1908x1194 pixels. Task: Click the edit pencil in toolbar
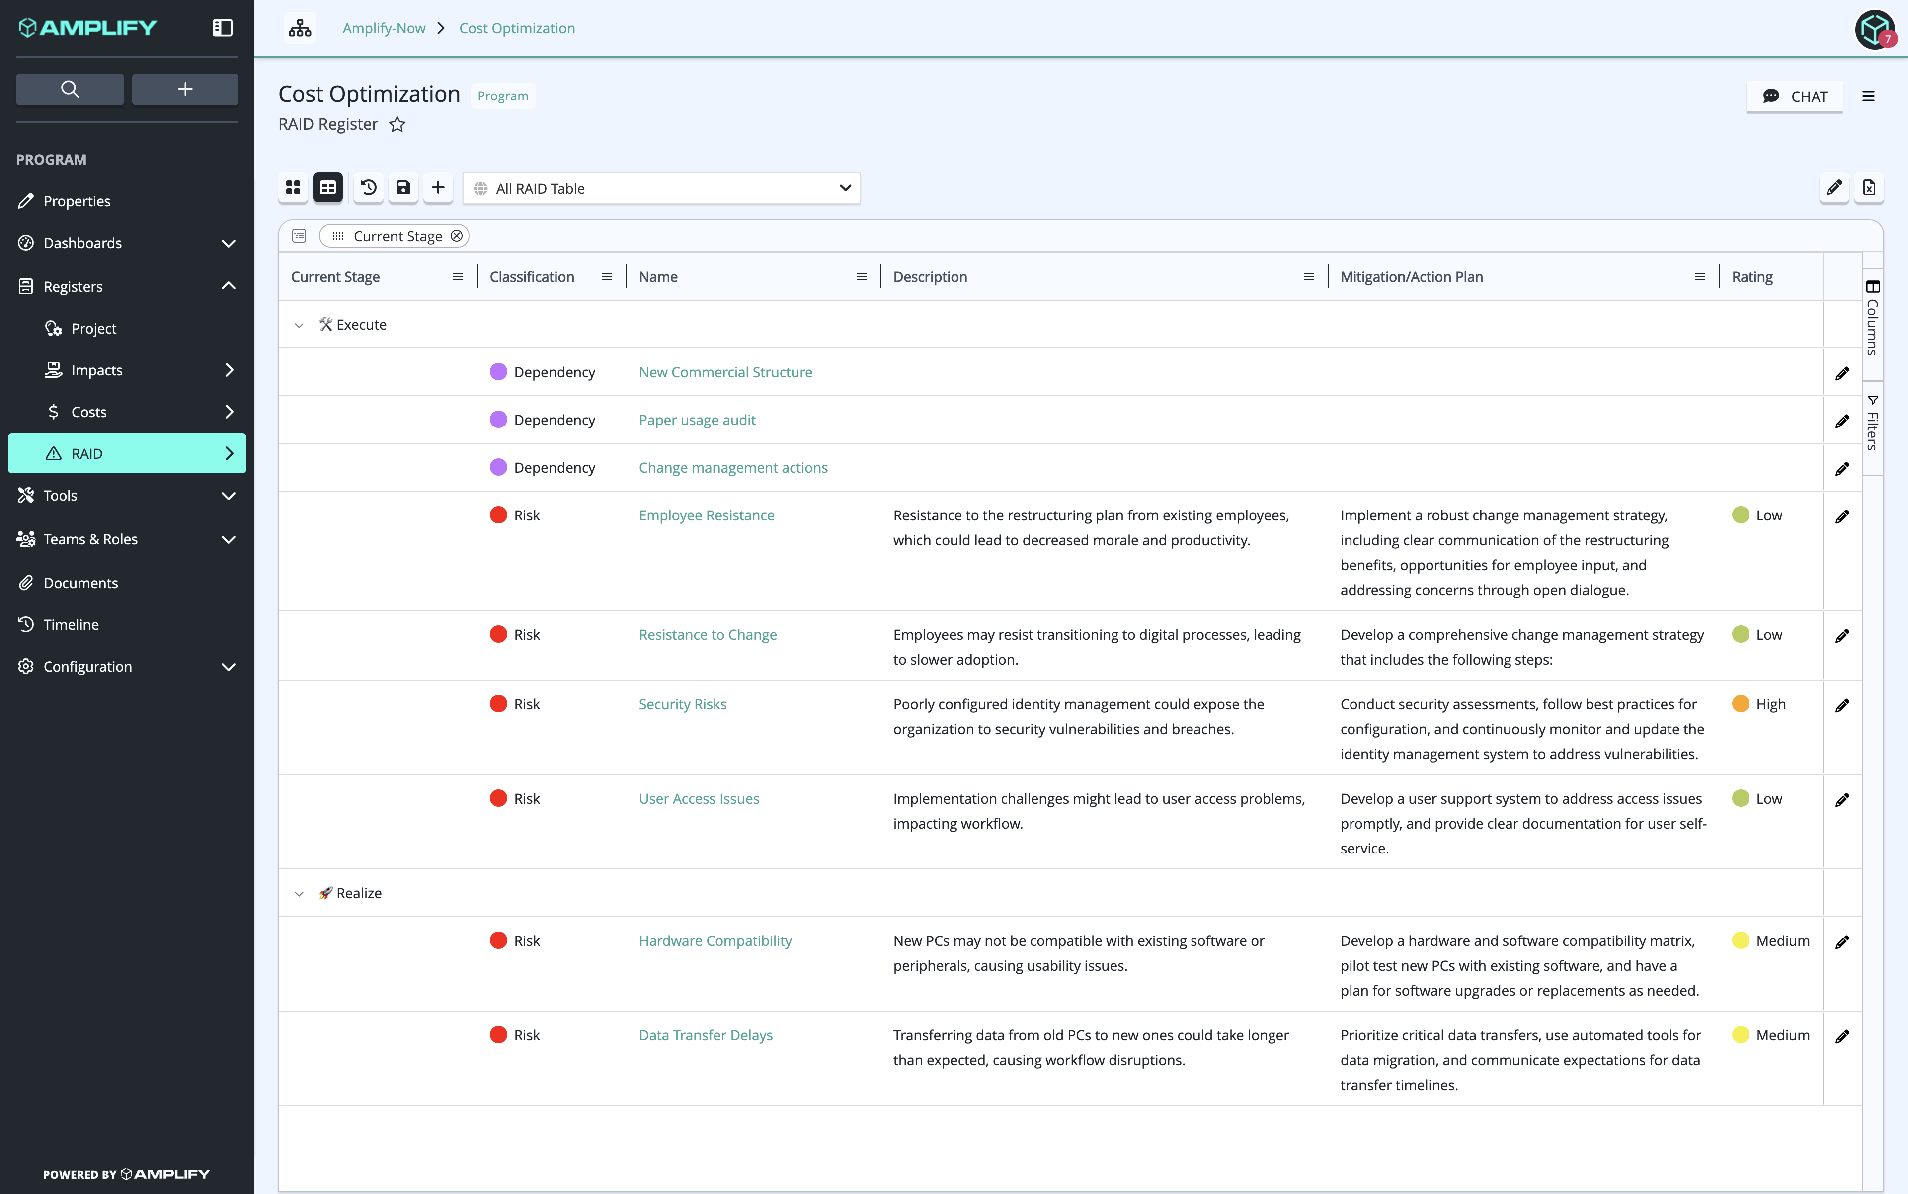coord(1834,188)
